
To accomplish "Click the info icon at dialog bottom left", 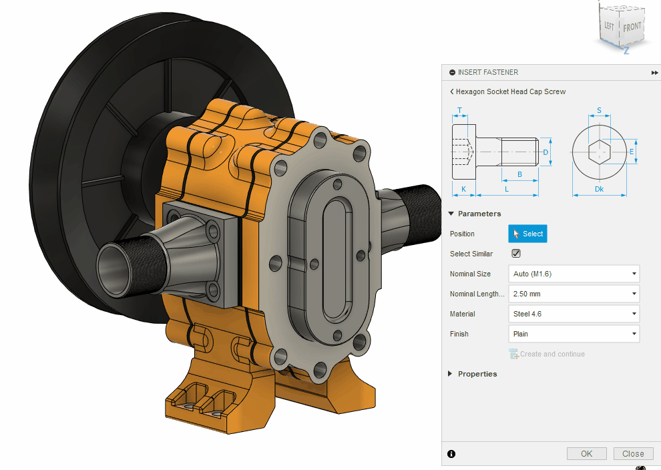I will pos(451,453).
